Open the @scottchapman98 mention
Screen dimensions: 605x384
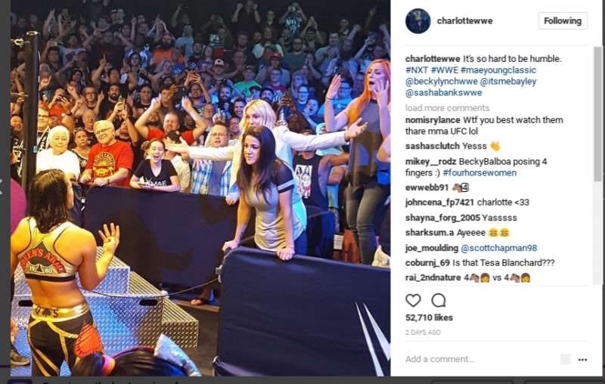(x=499, y=248)
